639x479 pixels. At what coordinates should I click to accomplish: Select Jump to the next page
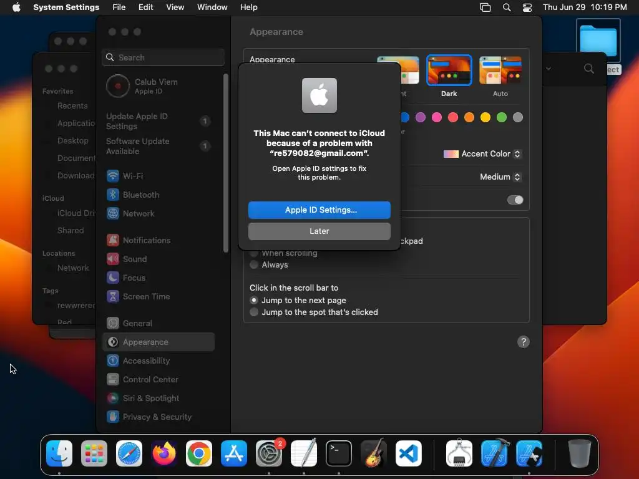[254, 300]
